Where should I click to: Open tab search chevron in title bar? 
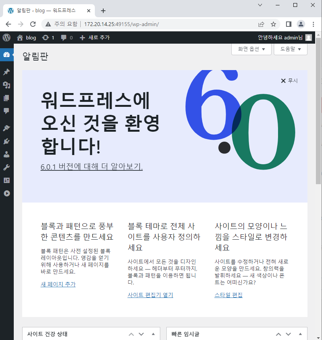point(260,5)
